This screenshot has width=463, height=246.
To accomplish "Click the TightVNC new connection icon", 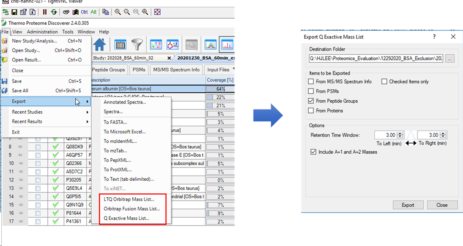I will click(x=5, y=12).
